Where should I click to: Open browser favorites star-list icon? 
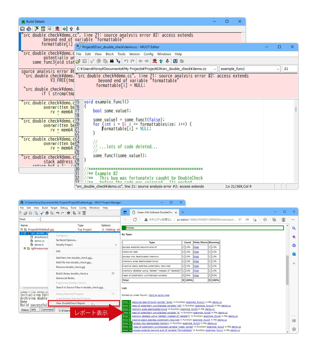coord(265,220)
